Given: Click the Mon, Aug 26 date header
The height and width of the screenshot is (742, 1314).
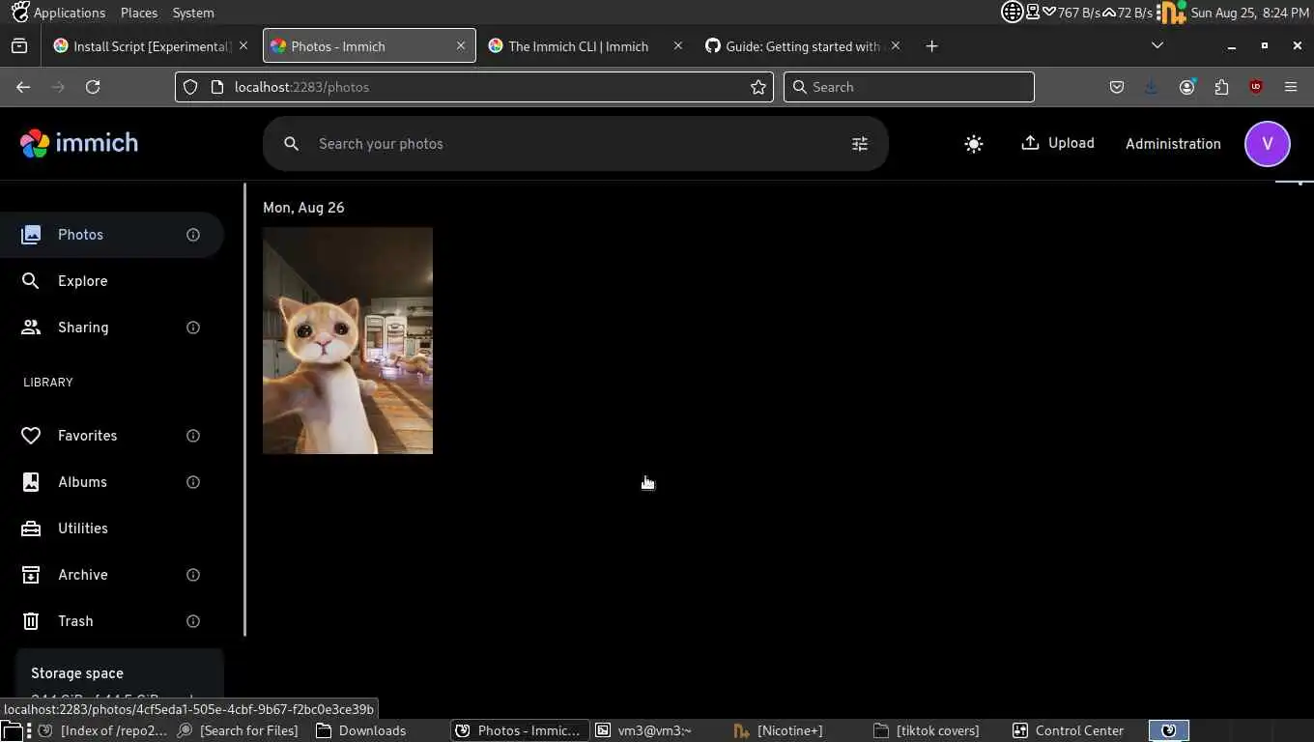Looking at the screenshot, I should [x=303, y=208].
